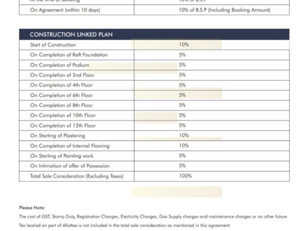The height and width of the screenshot is (231, 308).
Task: Click the On Starting of Plastering label
Action: coord(58,136)
